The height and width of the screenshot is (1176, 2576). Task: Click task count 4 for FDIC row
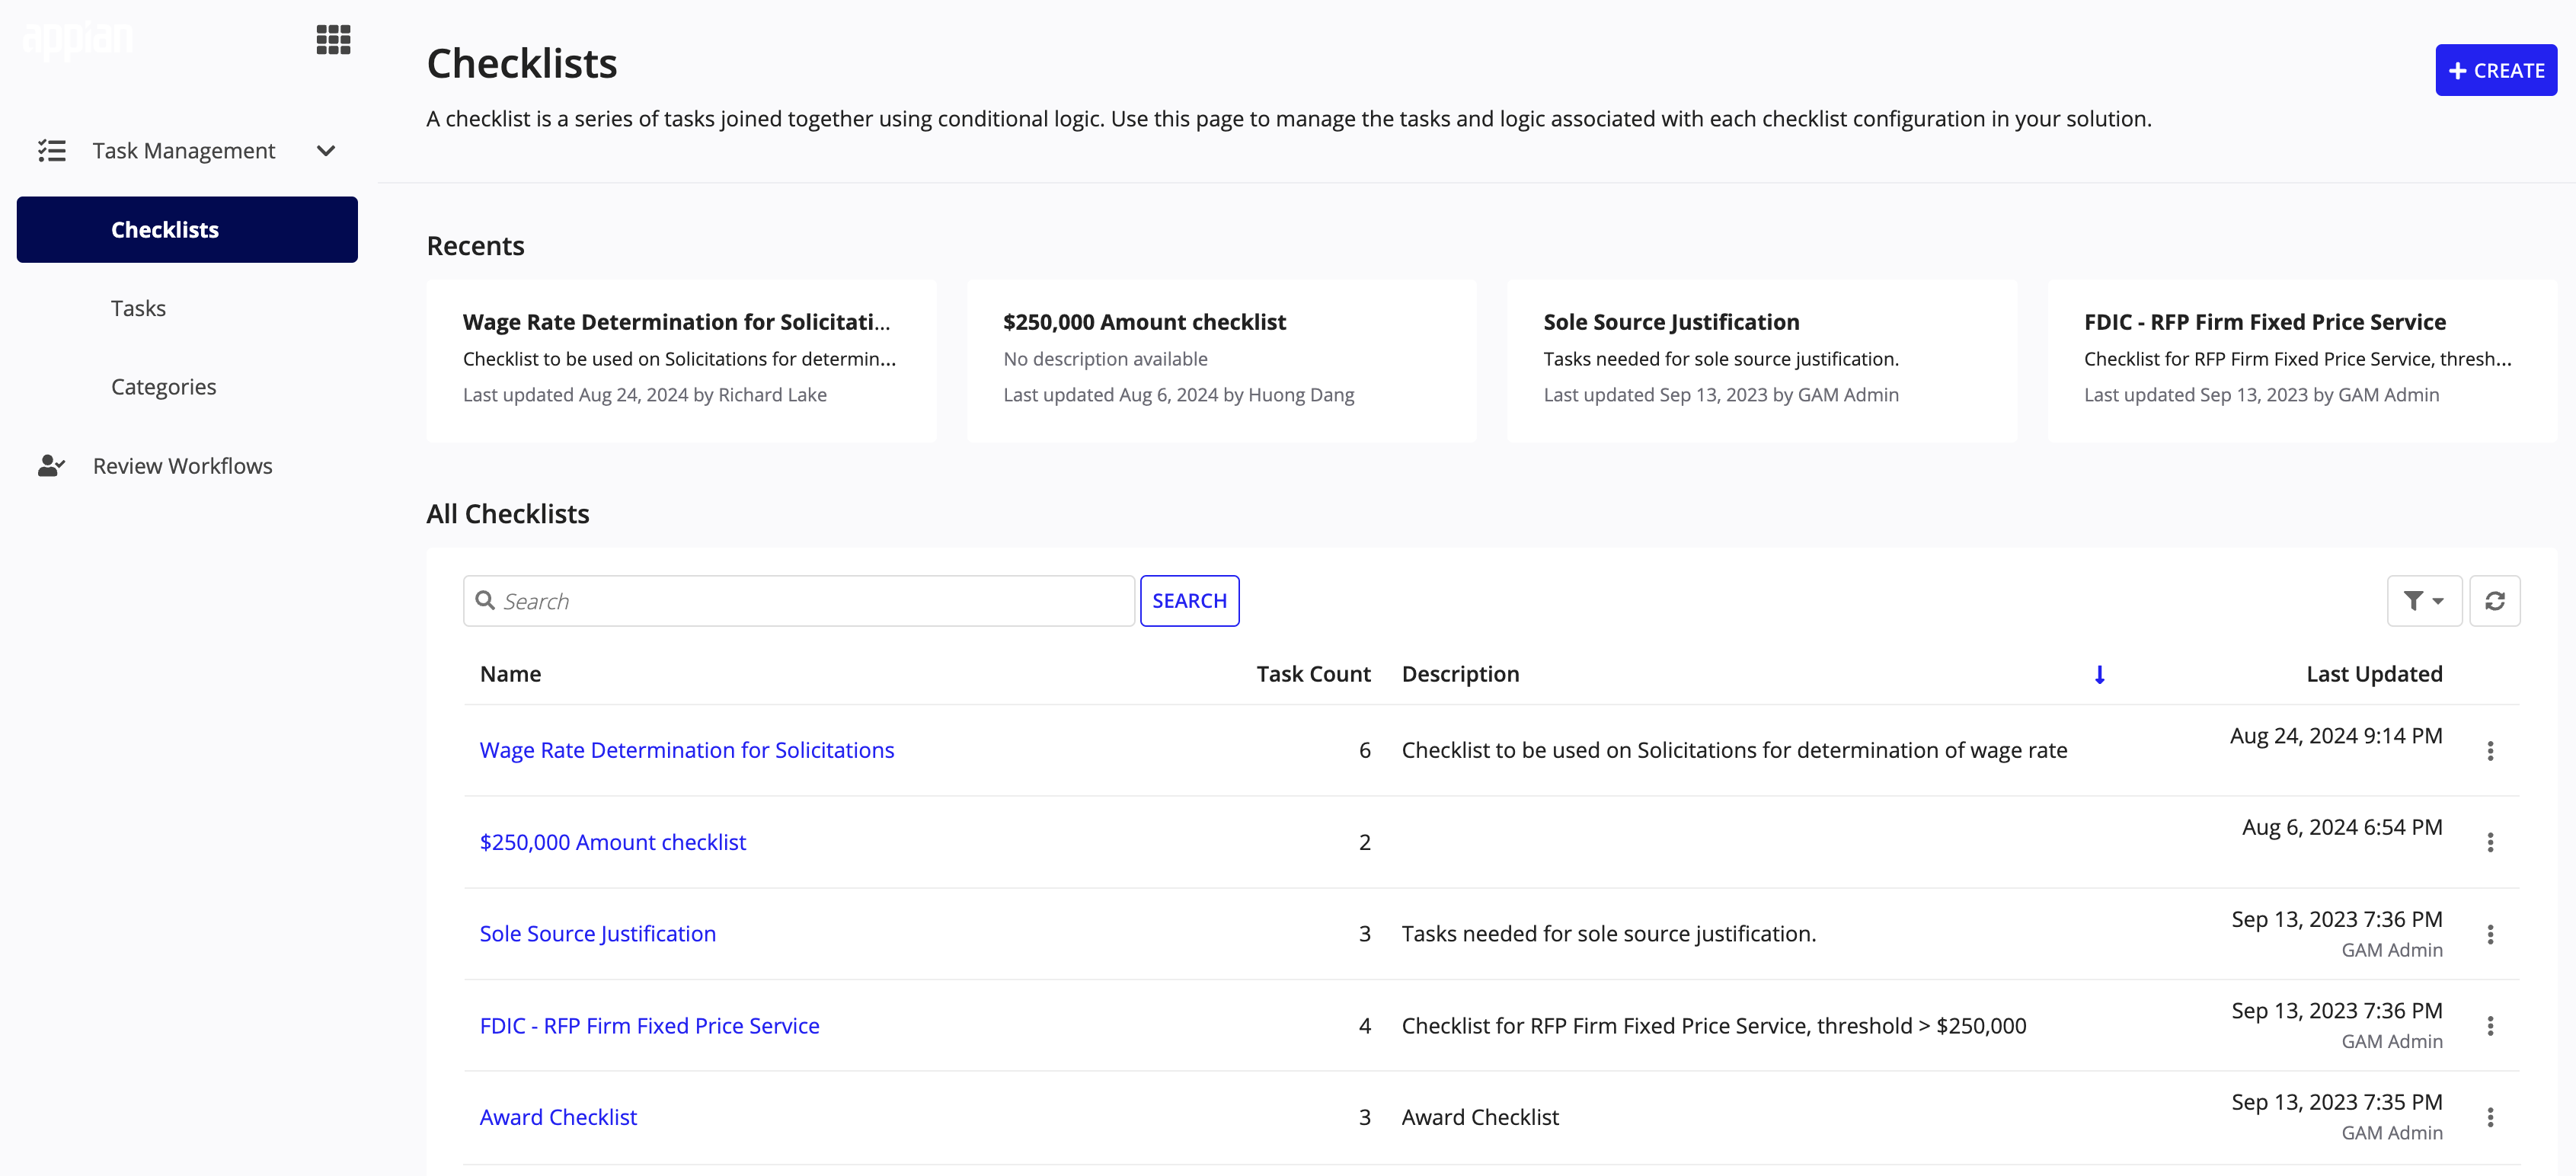[1365, 1026]
